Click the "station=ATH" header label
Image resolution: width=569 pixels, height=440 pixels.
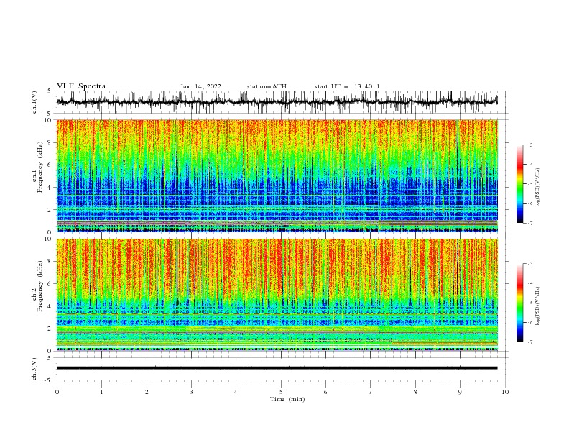tap(267, 86)
